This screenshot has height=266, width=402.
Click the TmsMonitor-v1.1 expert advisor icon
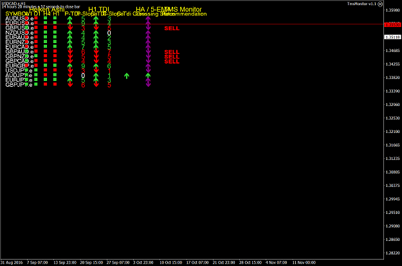[380, 4]
